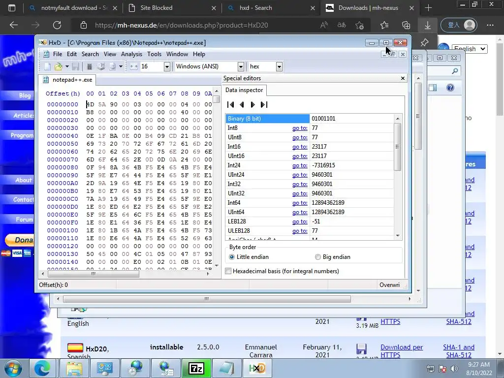
Task: Expand the recent files arrow beside Open
Action: 67,66
